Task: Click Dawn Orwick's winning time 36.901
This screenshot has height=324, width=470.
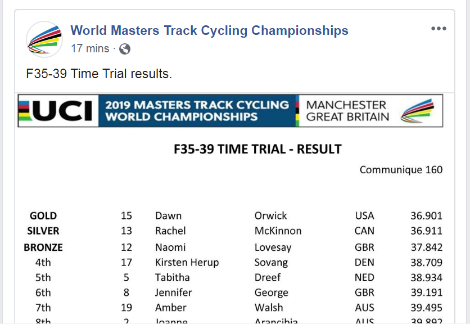Action: [426, 216]
